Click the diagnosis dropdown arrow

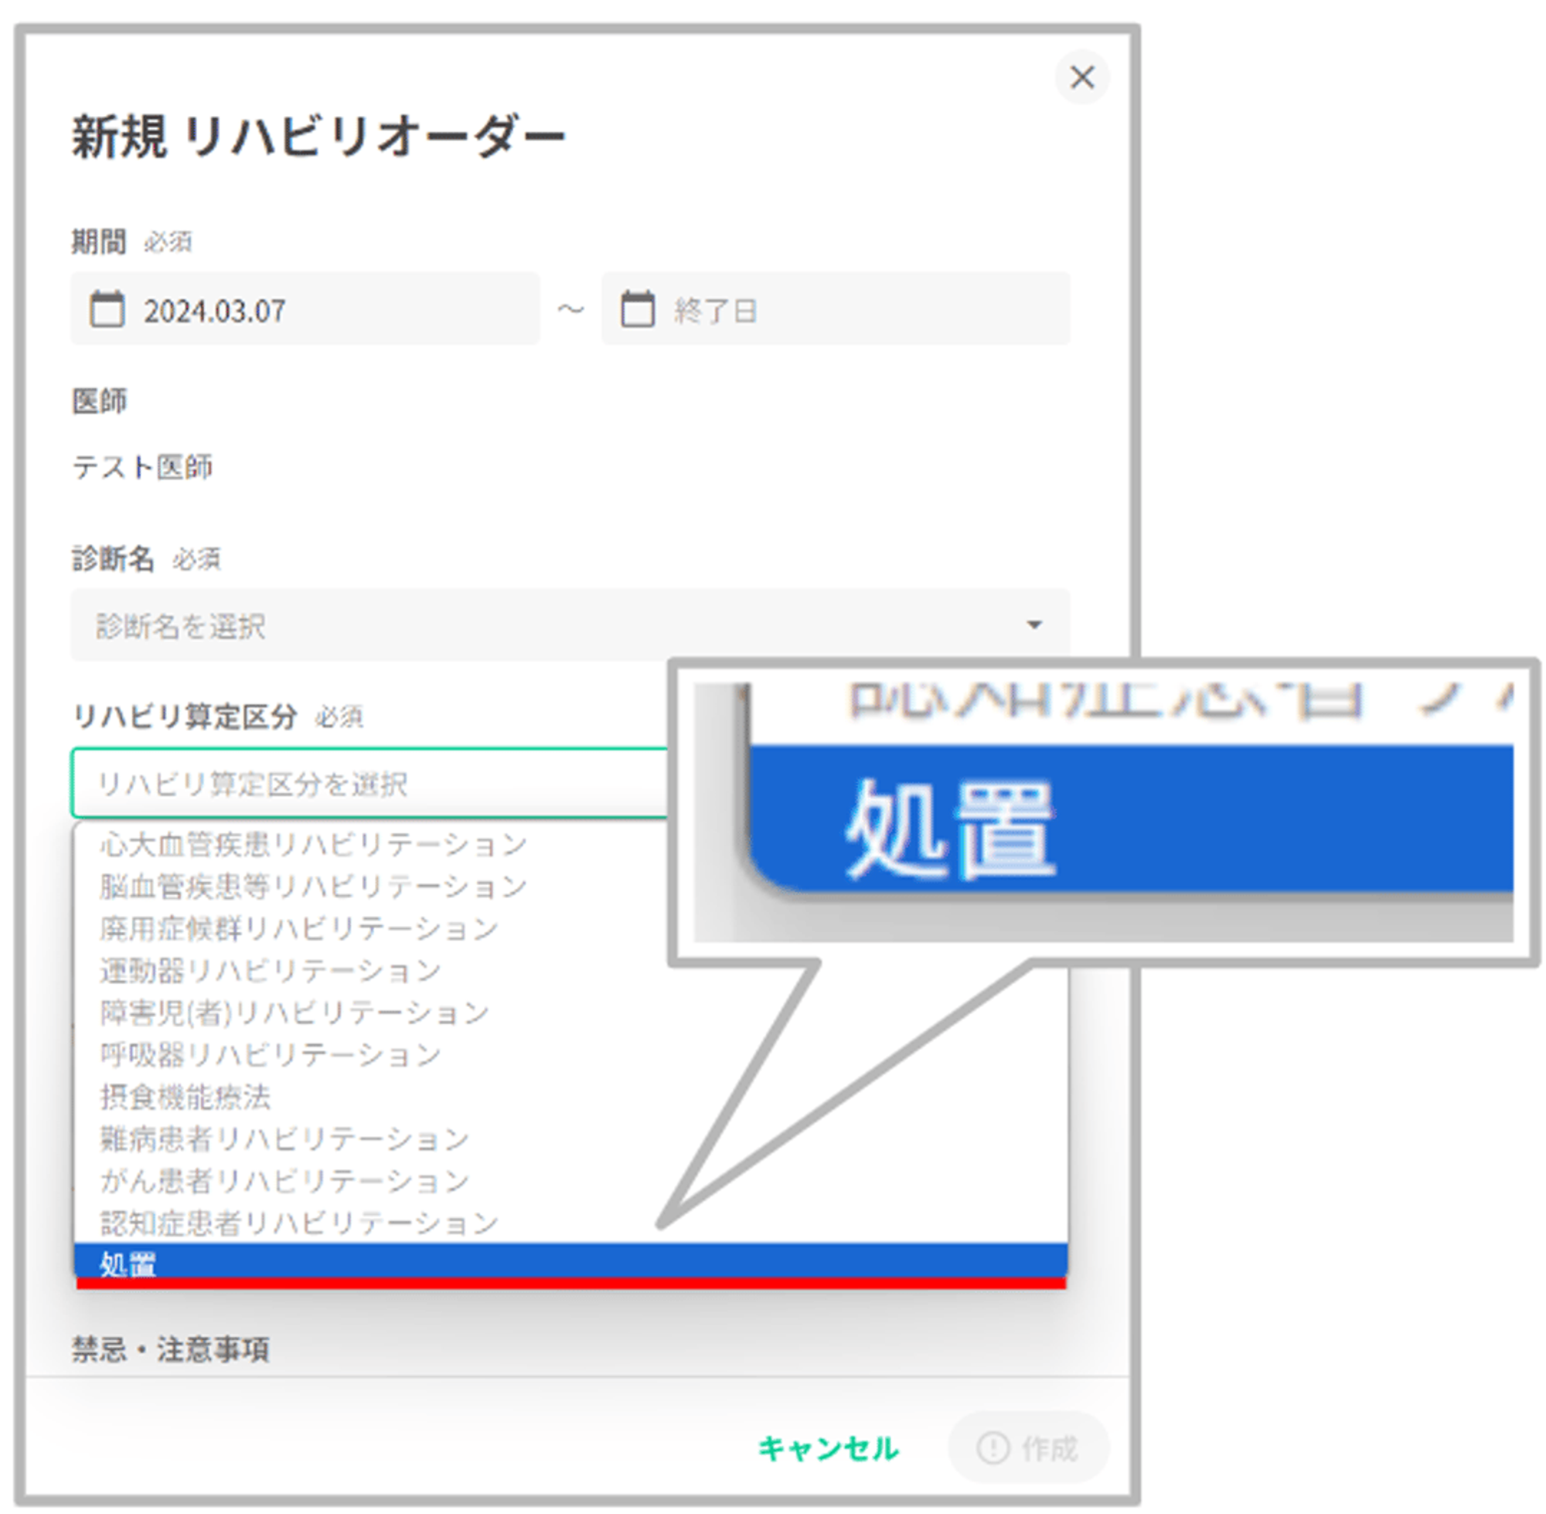(1034, 625)
